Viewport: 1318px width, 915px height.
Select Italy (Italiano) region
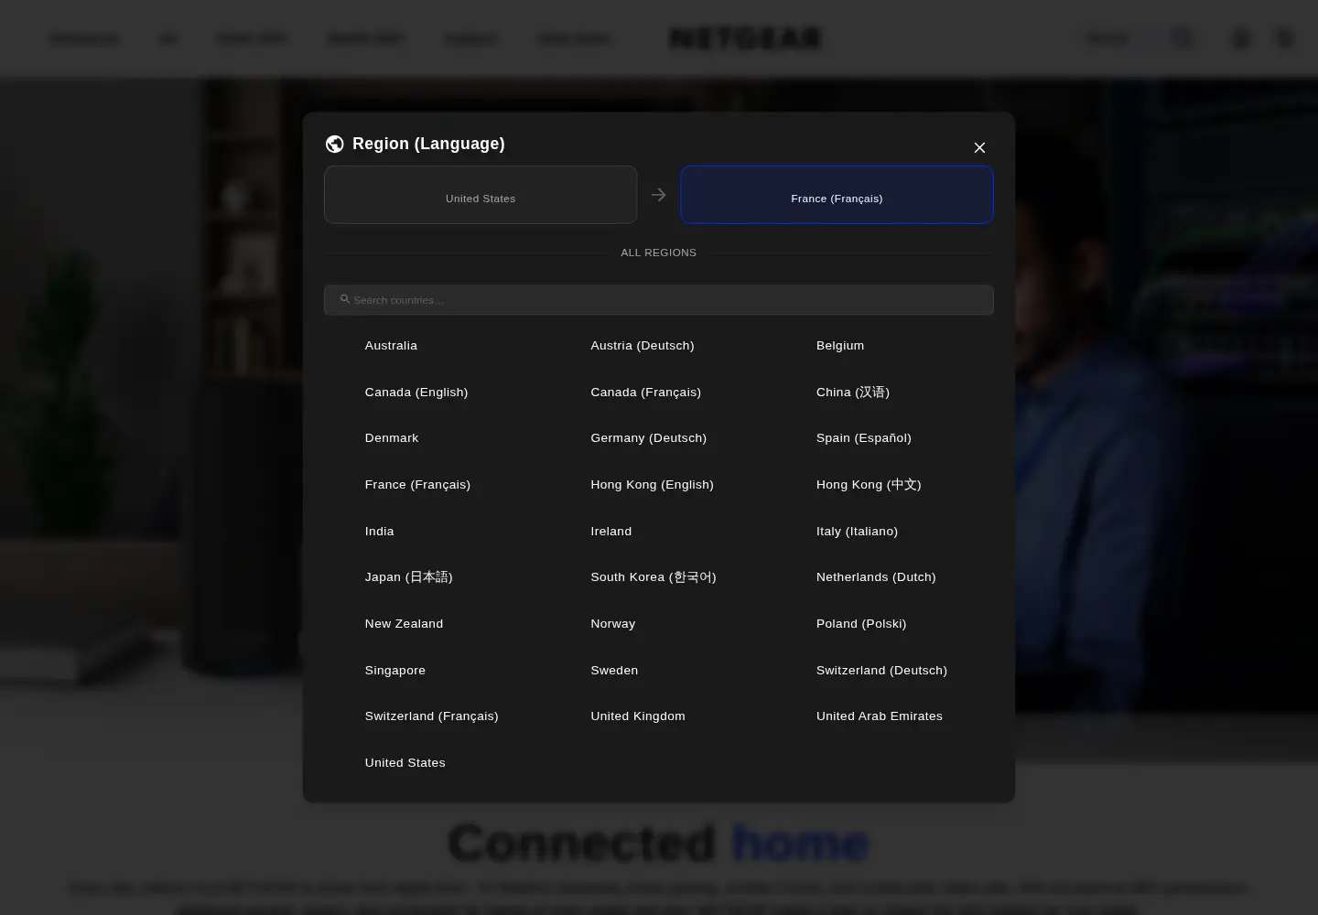tap(858, 532)
